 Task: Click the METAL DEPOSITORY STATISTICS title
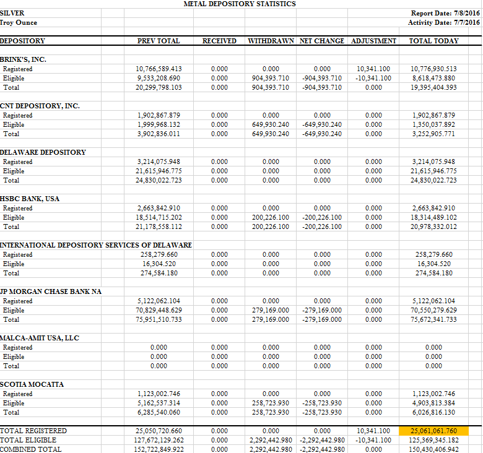point(240,4)
